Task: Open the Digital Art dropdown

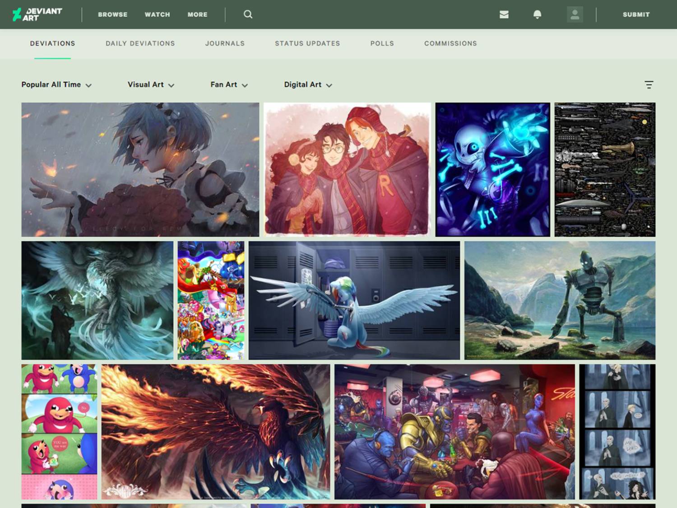Action: (x=308, y=85)
